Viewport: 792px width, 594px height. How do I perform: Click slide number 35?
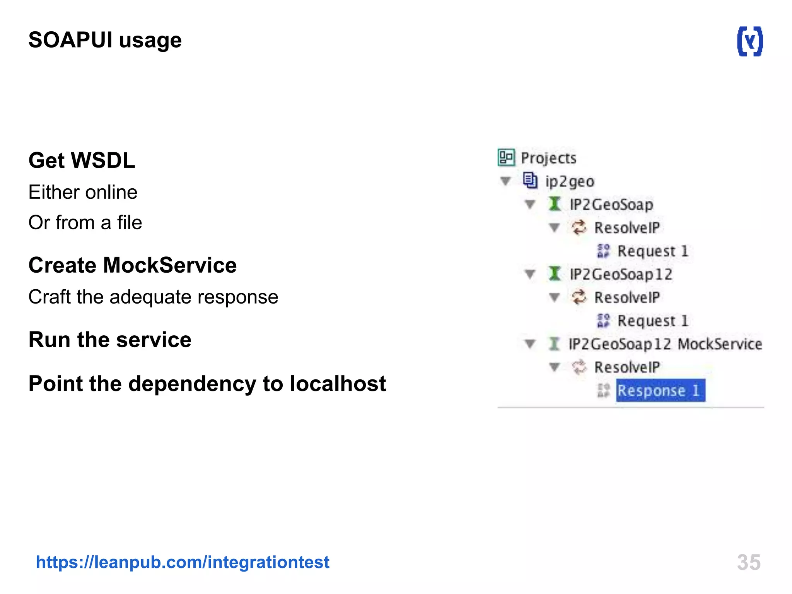click(x=748, y=562)
